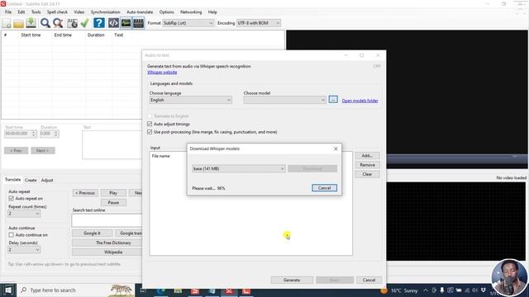
Task: Run spell check via green checkmark icon
Action: pyautogui.click(x=84, y=23)
